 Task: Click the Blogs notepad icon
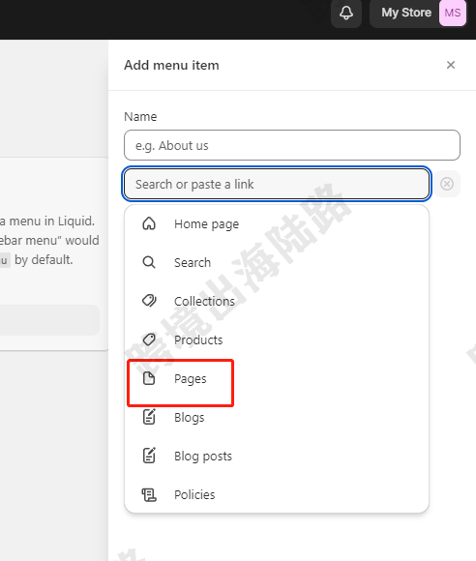click(149, 417)
